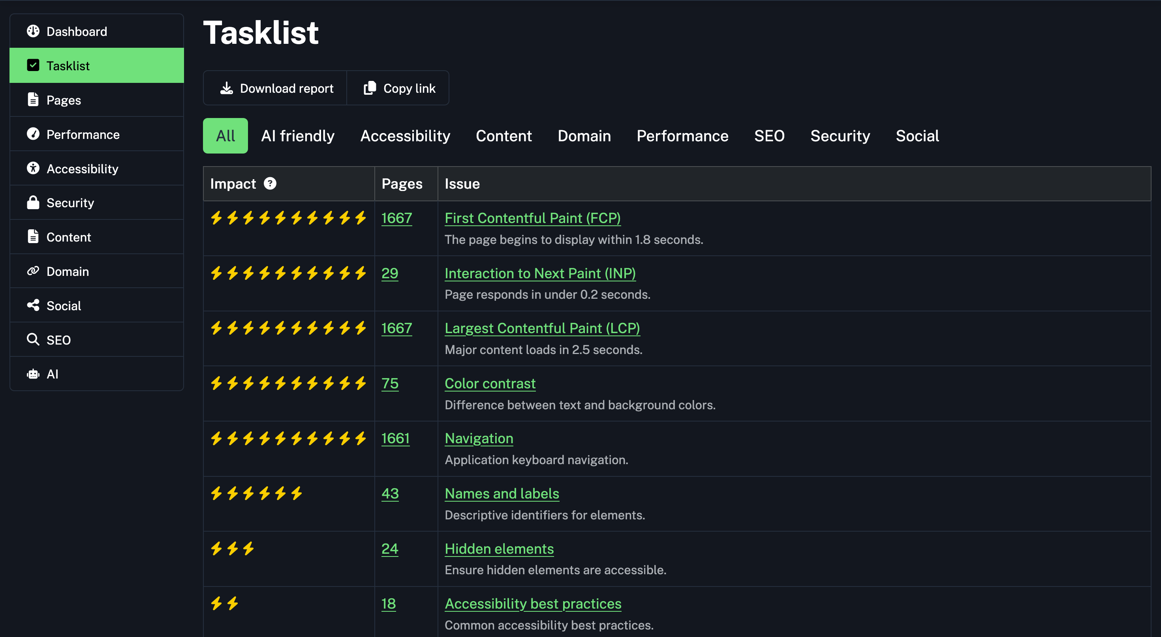Click the Tasklist page heading
1161x637 pixels.
[261, 32]
